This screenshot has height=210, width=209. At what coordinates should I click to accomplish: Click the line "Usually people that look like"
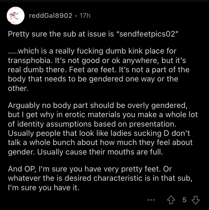point(99,133)
